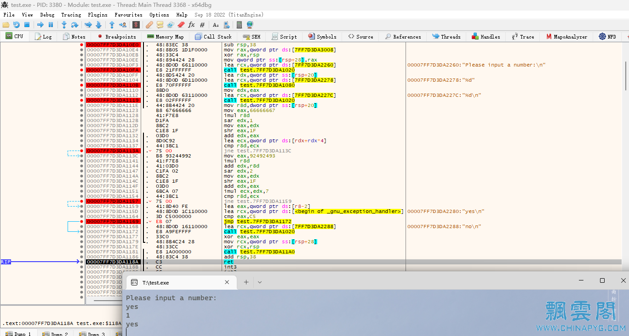Pause execution in the toolbar

51,25
